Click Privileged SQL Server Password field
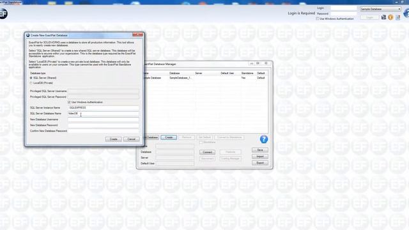 [x=104, y=97]
